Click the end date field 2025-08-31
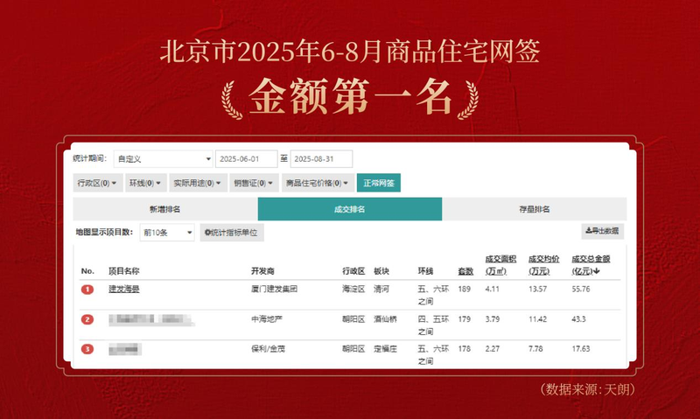The width and height of the screenshot is (700, 419). [x=320, y=159]
